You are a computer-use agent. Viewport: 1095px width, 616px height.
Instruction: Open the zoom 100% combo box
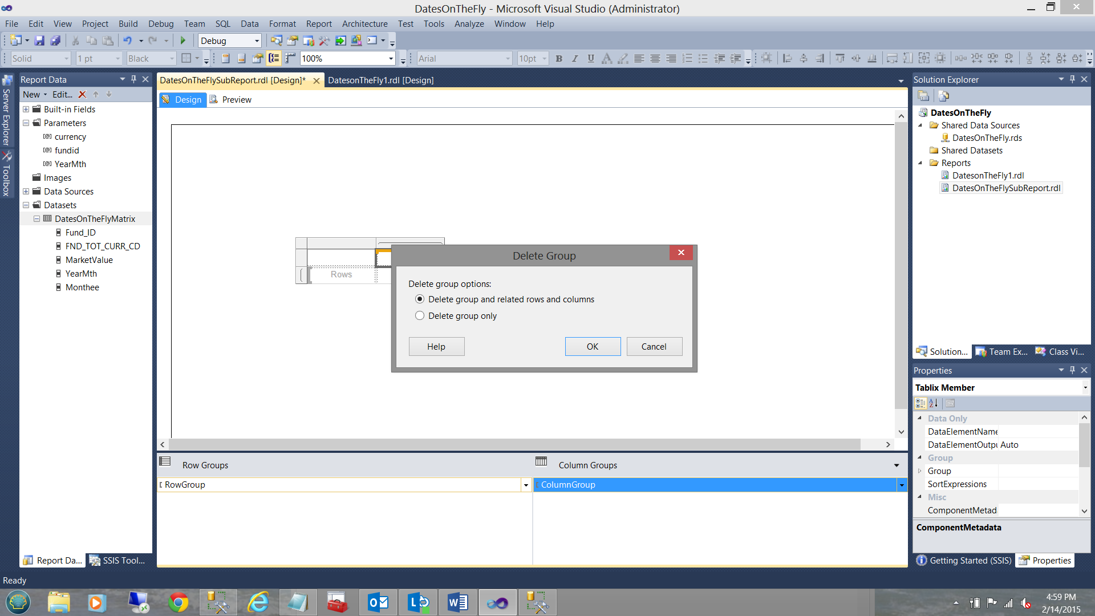pos(391,58)
